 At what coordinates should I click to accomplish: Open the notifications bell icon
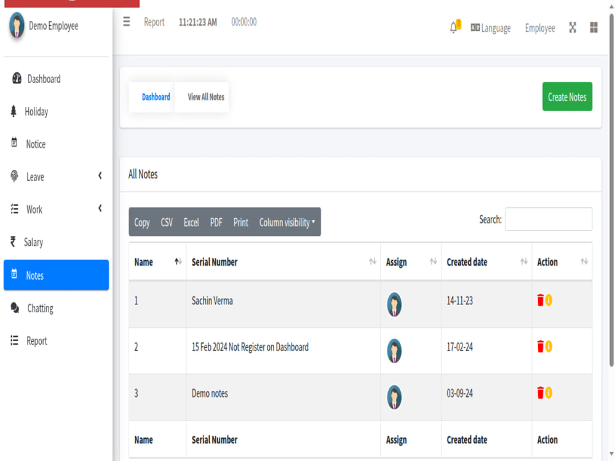[454, 27]
